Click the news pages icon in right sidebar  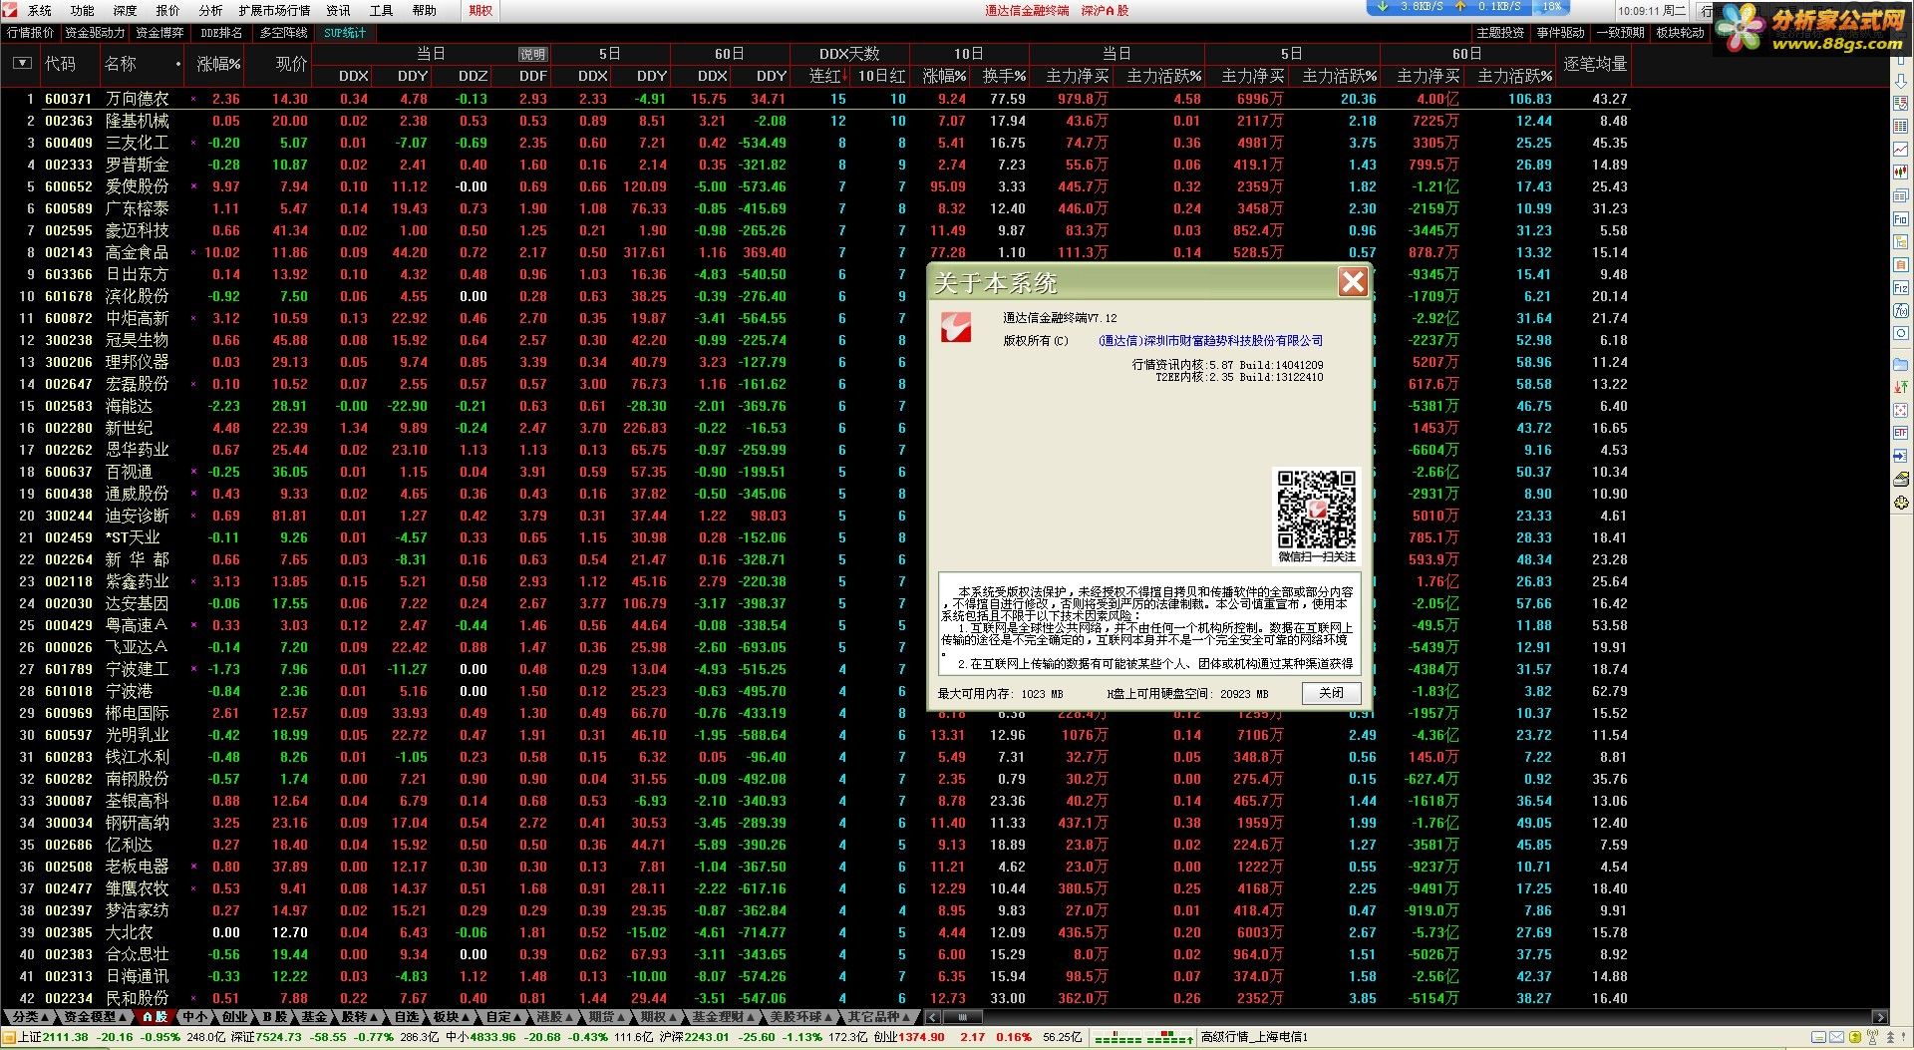click(x=1900, y=195)
